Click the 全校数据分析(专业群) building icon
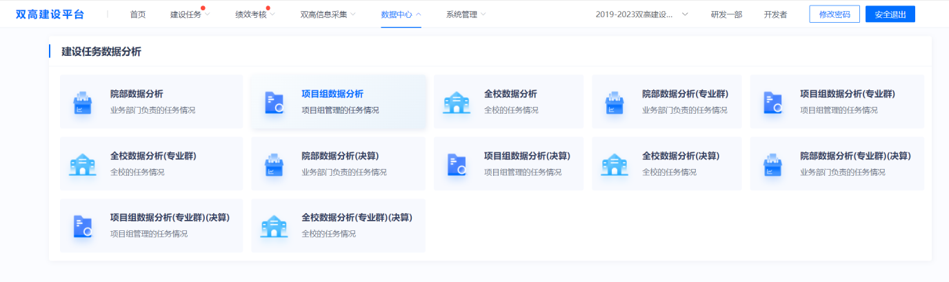 tap(83, 164)
